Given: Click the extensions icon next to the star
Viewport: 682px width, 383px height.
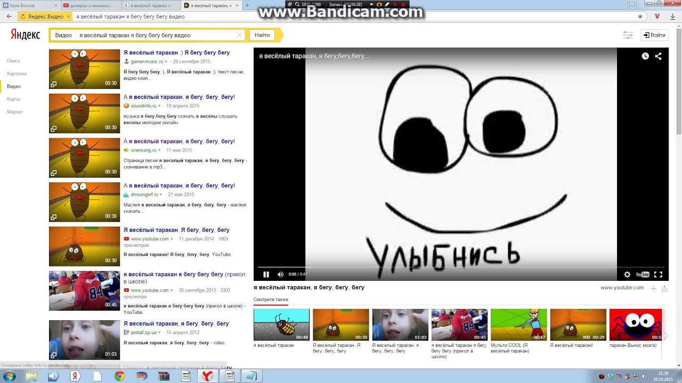Looking at the screenshot, I should (657, 16).
